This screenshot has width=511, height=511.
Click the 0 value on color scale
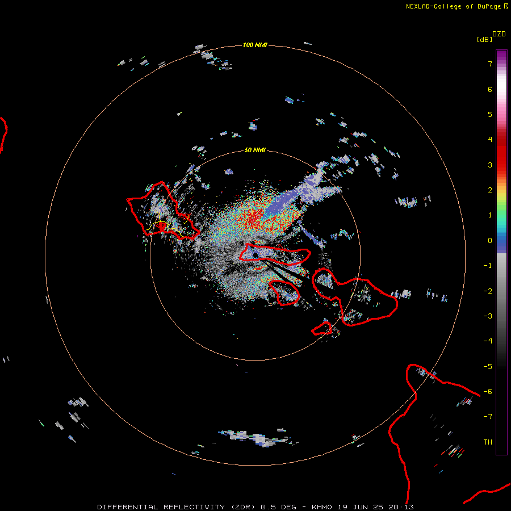coord(490,241)
